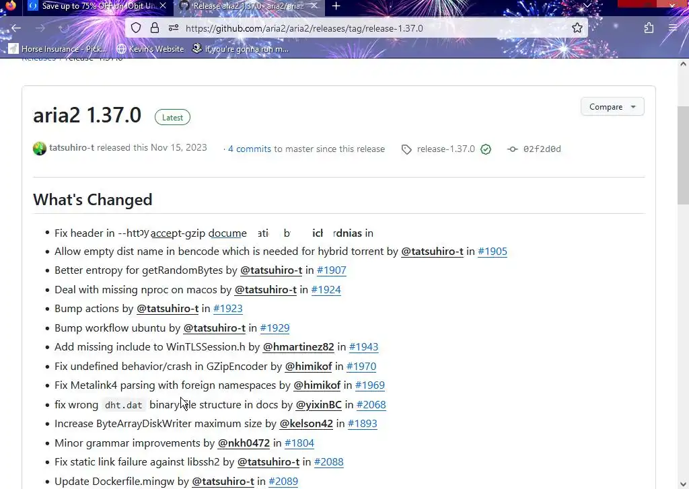The width and height of the screenshot is (689, 489).
Task: Click the verified checkmark badge
Action: pyautogui.click(x=486, y=149)
